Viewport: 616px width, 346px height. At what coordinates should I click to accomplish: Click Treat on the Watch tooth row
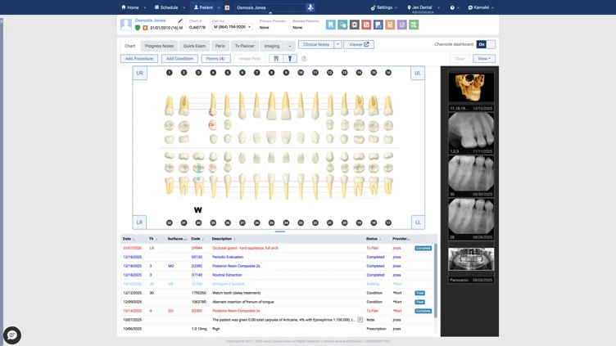tap(419, 293)
